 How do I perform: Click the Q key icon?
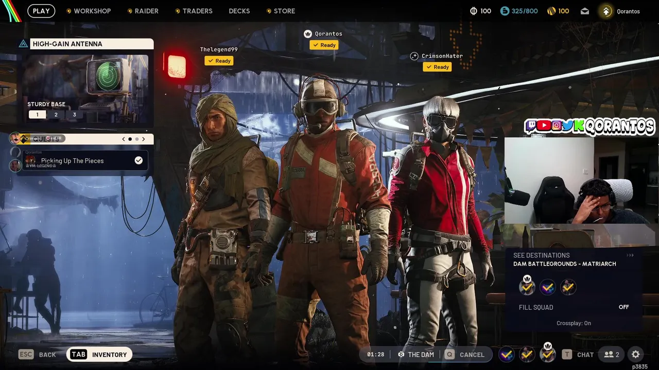450,355
